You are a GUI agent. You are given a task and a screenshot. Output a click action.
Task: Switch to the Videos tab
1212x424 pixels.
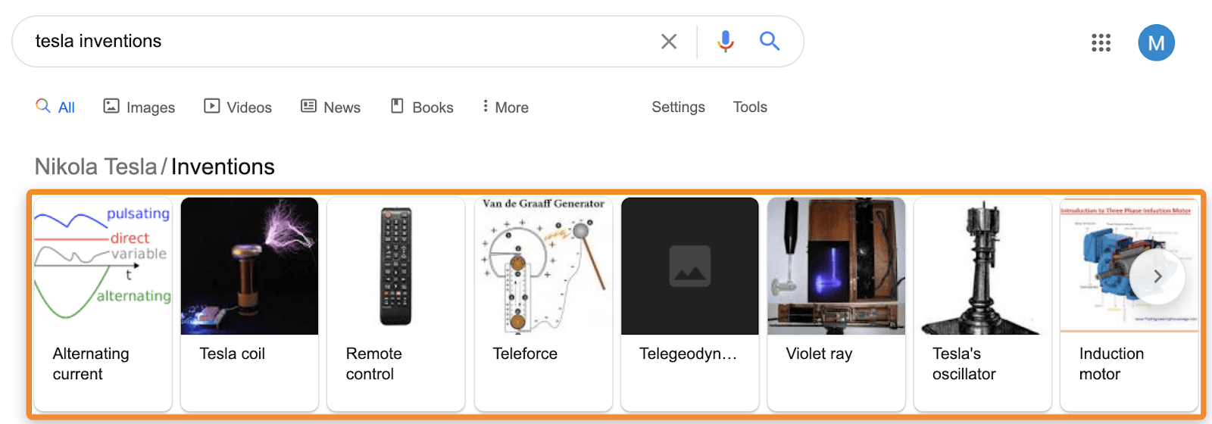pos(238,108)
